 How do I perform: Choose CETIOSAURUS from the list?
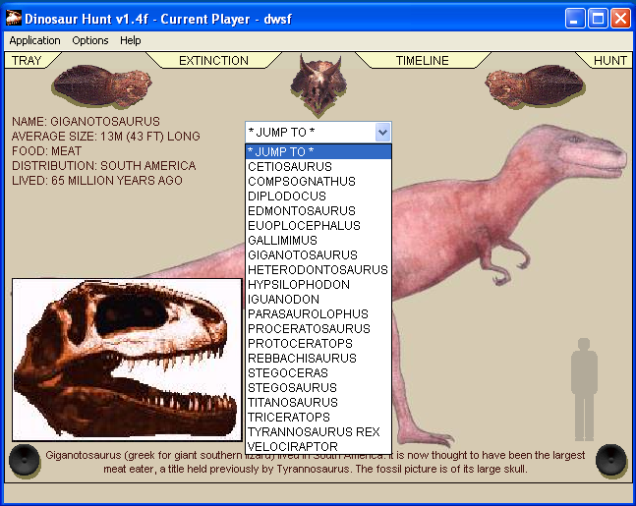click(318, 167)
